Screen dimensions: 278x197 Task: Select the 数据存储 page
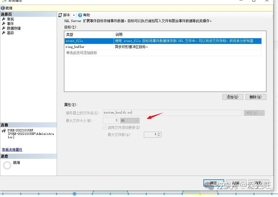(14, 28)
